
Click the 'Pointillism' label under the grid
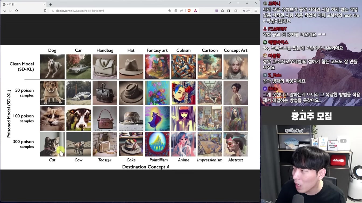point(159,160)
